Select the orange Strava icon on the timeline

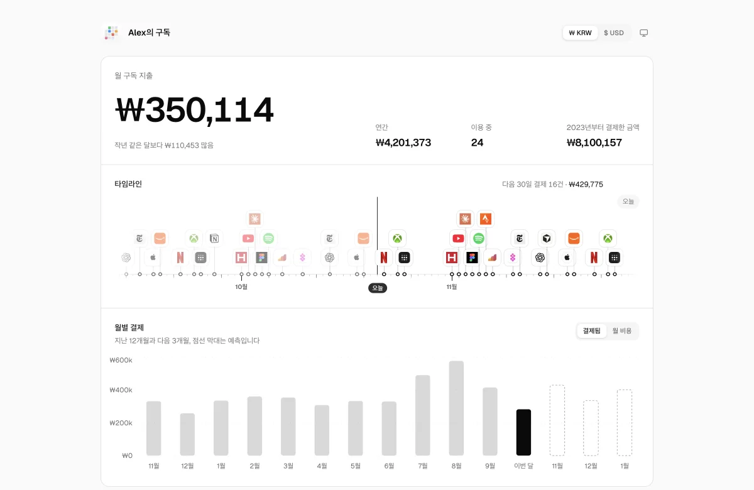click(486, 219)
